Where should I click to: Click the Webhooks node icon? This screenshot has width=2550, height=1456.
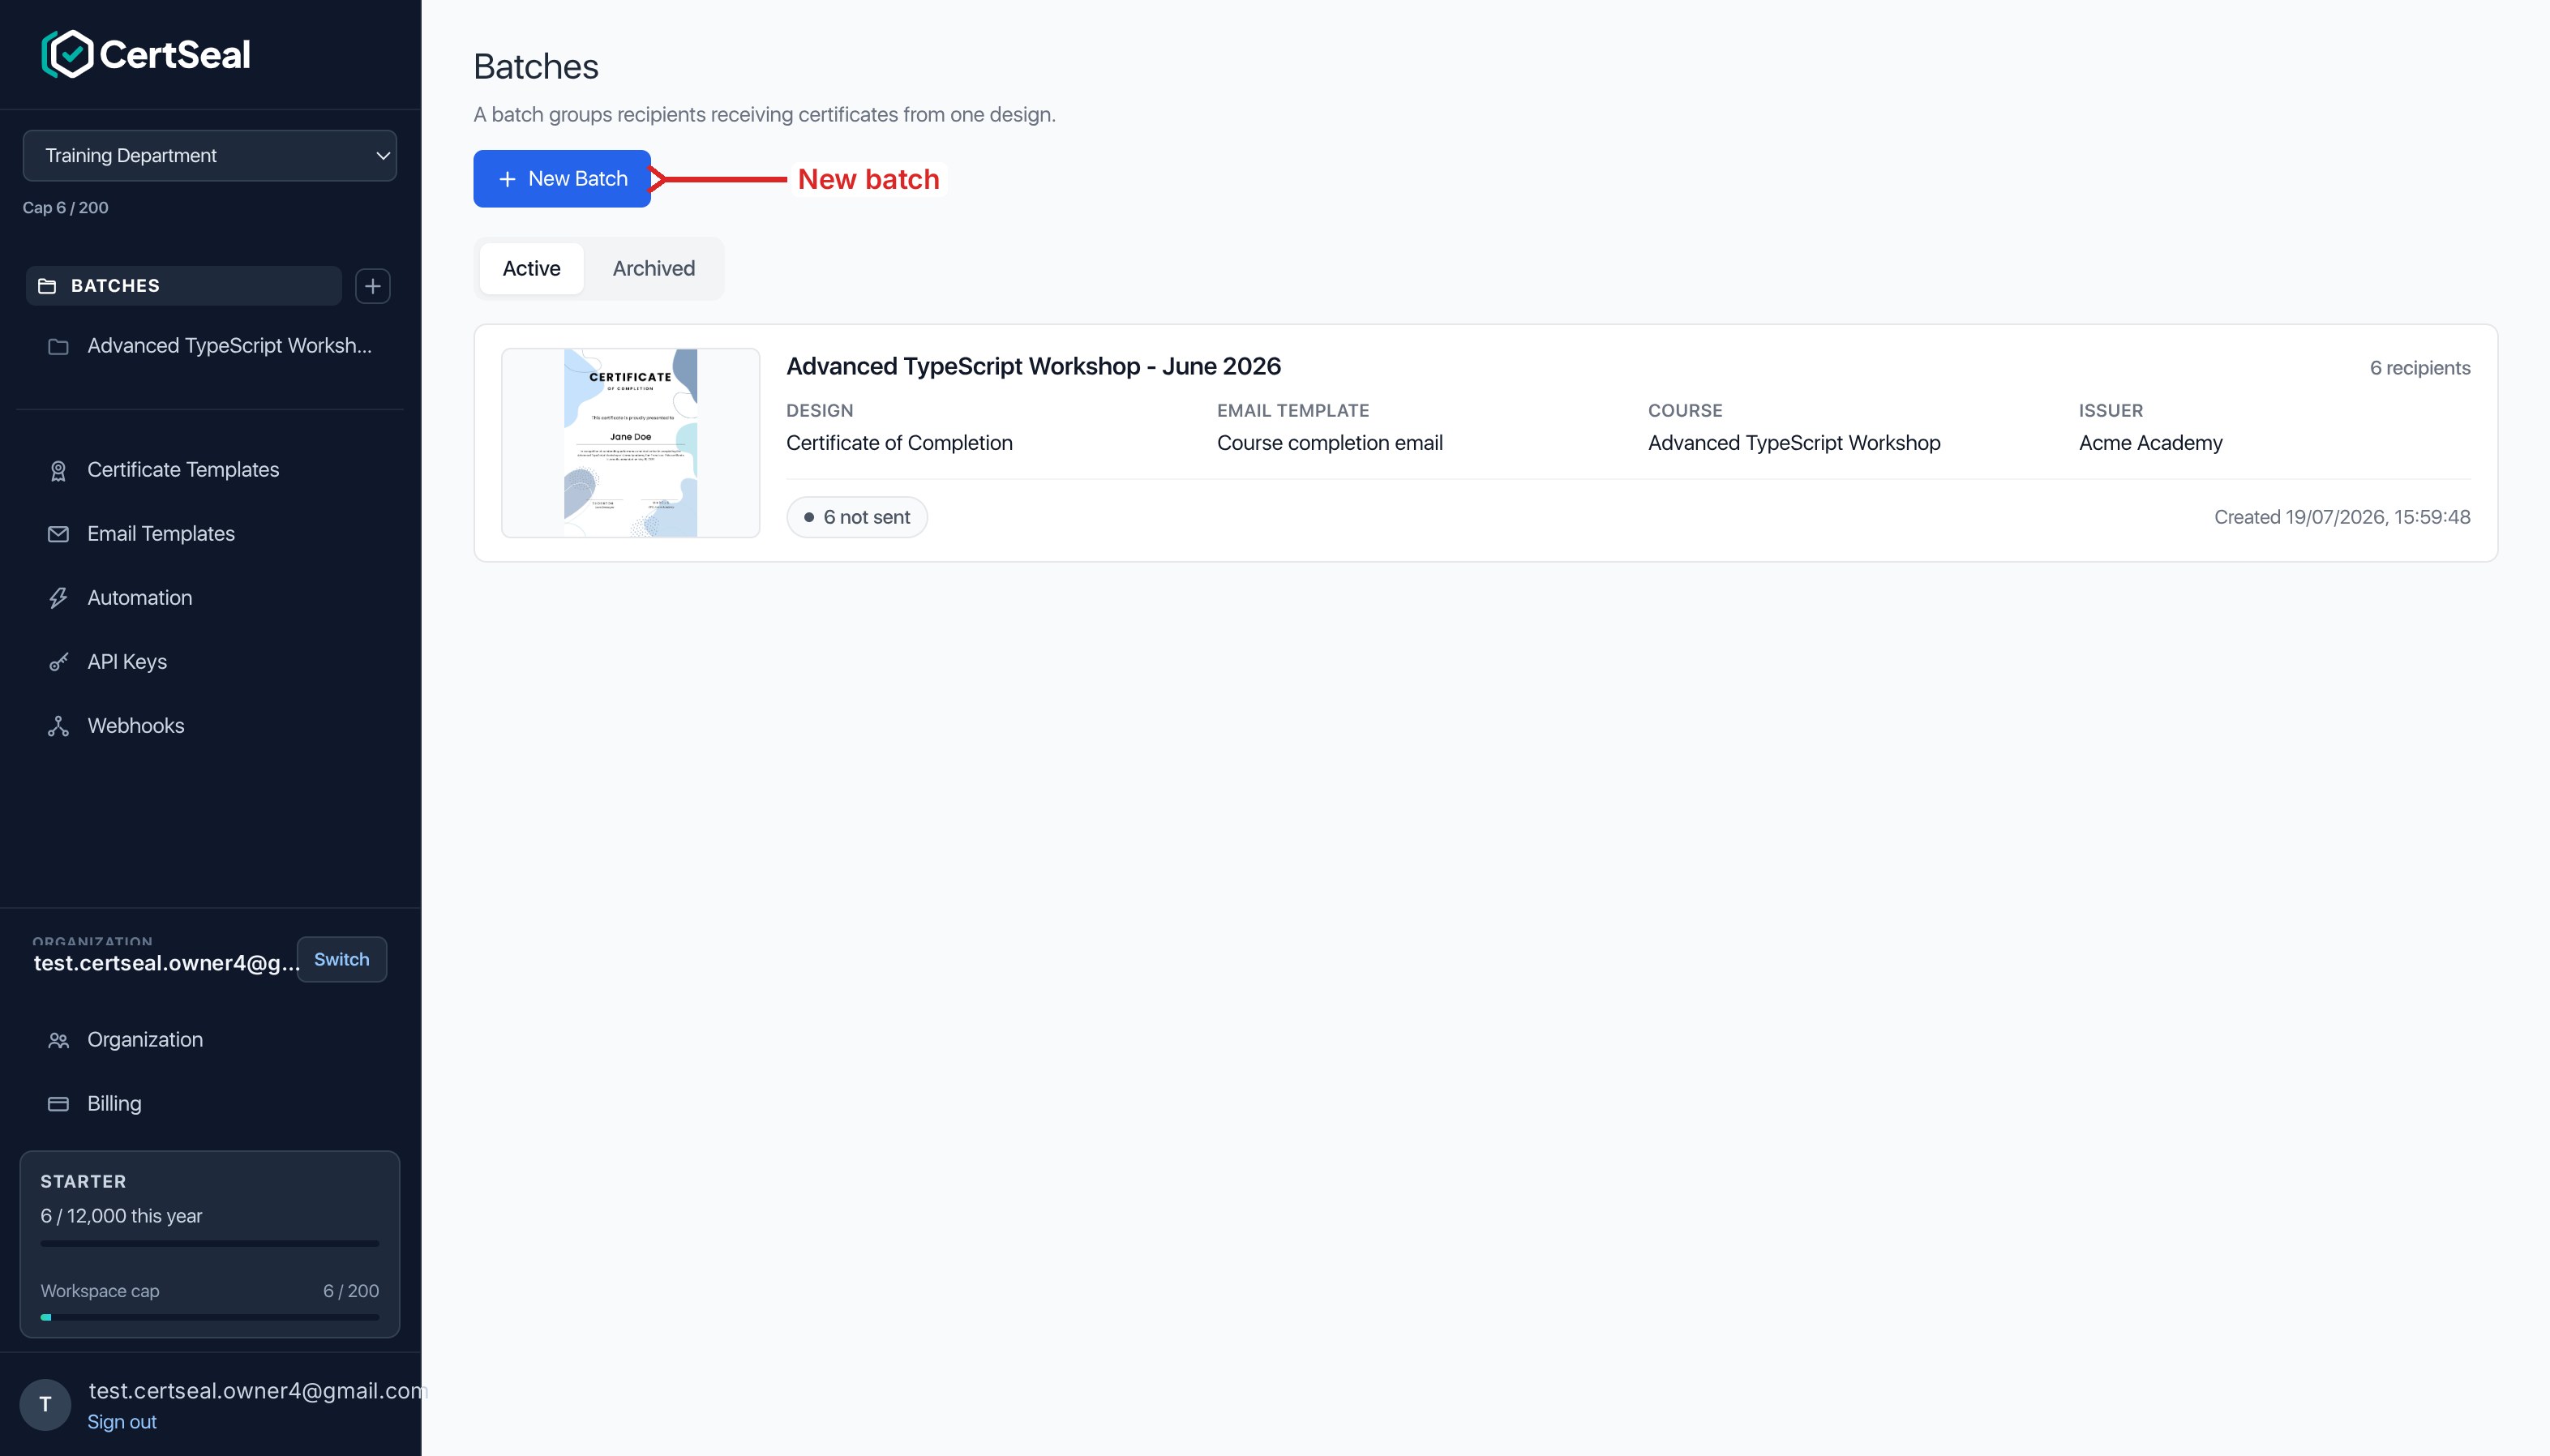click(58, 726)
